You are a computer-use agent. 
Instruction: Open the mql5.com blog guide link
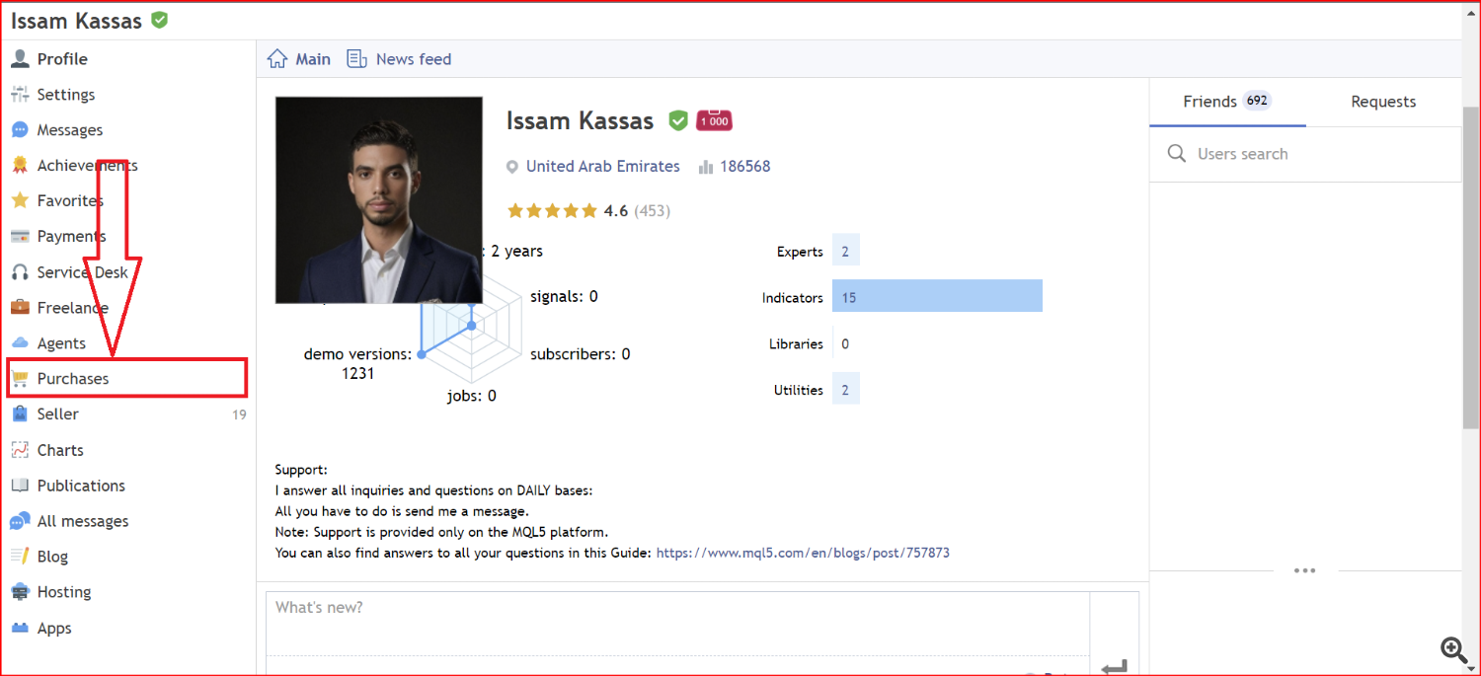pyautogui.click(x=803, y=553)
